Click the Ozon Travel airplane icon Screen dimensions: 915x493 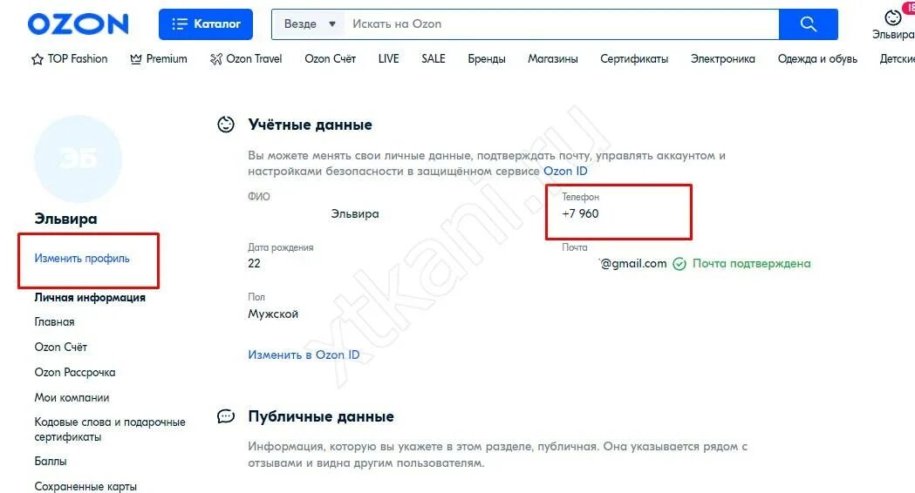216,59
